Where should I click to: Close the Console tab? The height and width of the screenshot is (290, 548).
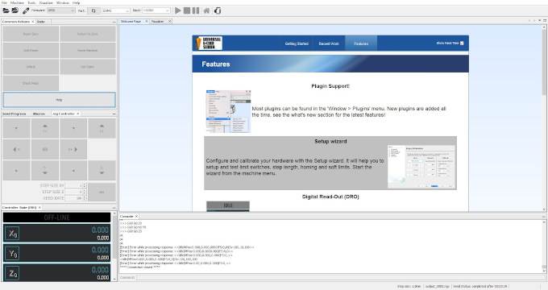point(136,216)
